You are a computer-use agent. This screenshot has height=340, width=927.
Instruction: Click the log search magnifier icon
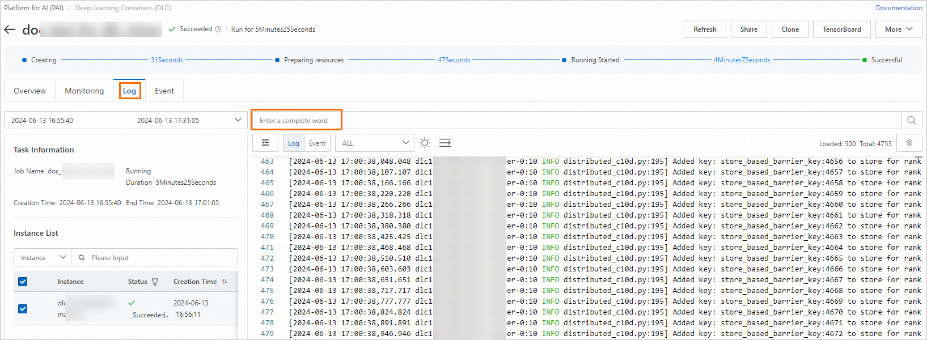click(x=911, y=120)
